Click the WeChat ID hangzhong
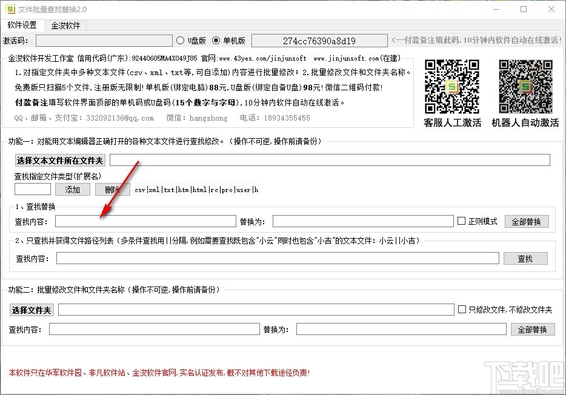This screenshot has height=395, width=566. (x=208, y=118)
